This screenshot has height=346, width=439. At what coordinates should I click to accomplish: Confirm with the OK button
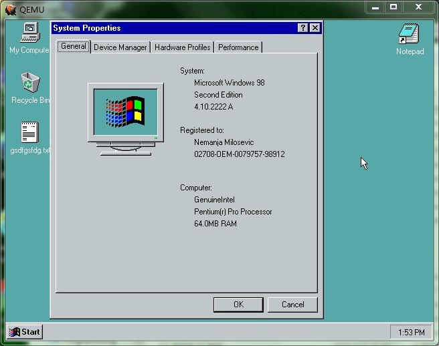238,305
